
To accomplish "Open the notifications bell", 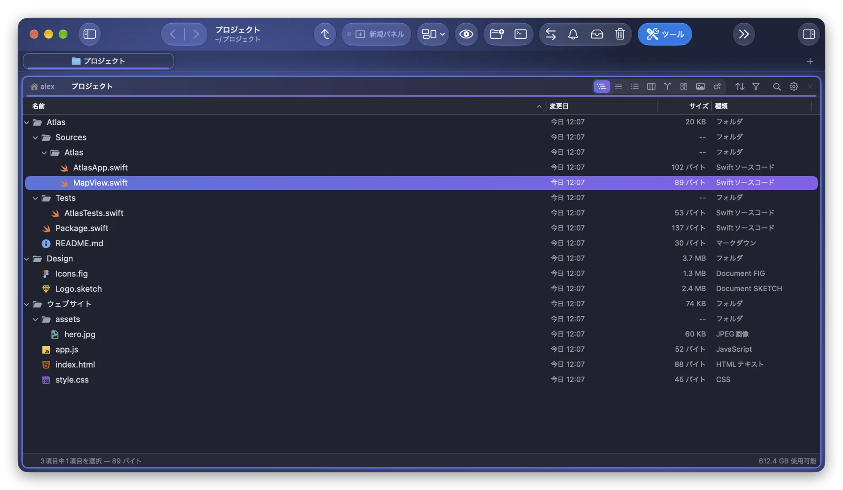I will (x=573, y=34).
